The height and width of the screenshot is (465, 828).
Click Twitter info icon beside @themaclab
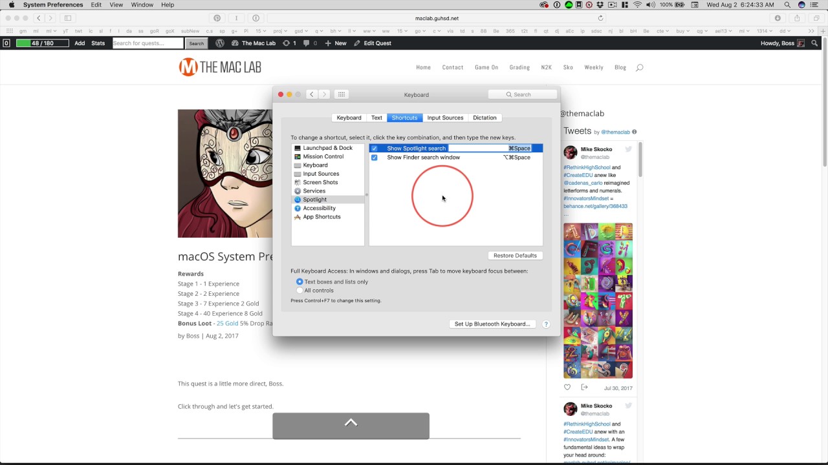tap(635, 132)
